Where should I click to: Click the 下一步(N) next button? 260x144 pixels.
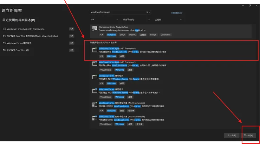pos(248,135)
